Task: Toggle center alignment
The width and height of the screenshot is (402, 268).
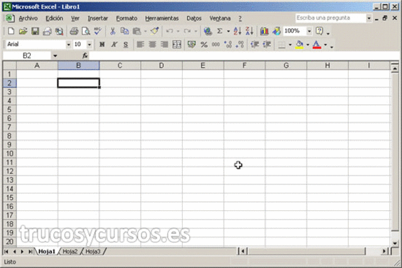Action: 152,45
